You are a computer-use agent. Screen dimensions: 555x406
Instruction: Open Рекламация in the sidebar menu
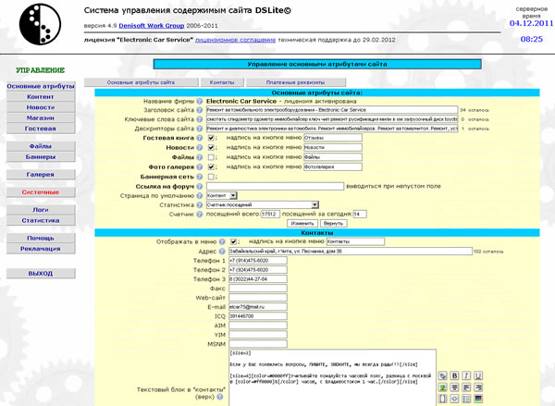pyautogui.click(x=41, y=249)
